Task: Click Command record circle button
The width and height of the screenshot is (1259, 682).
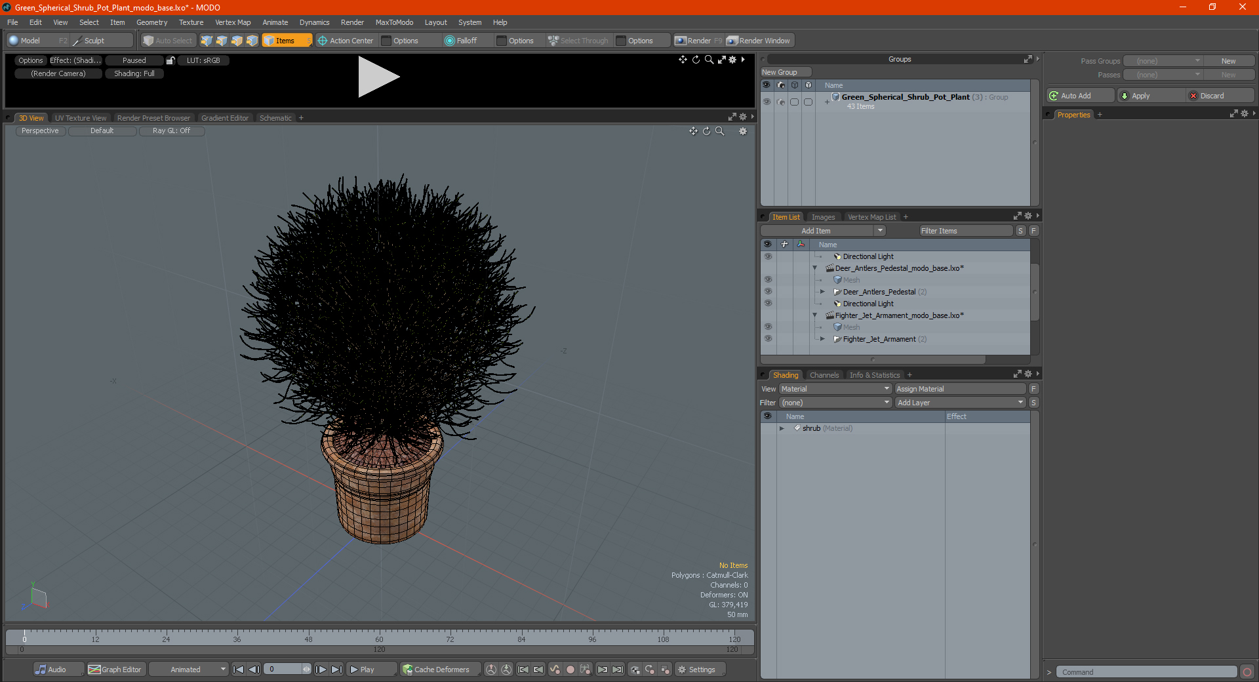Action: [x=1247, y=672]
